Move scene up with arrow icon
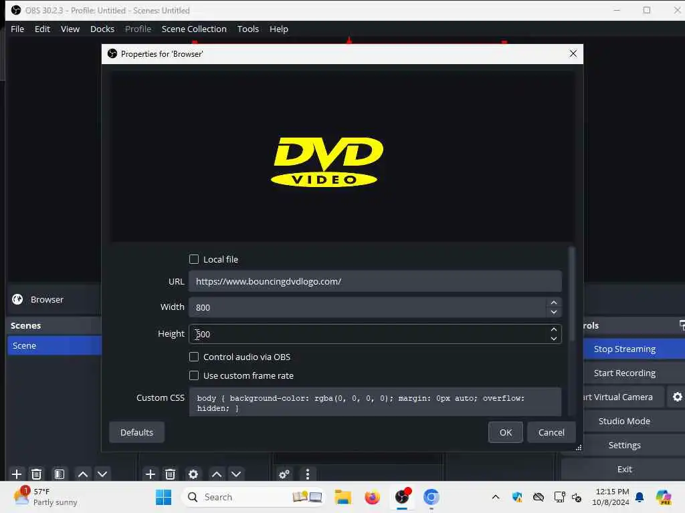 82,474
